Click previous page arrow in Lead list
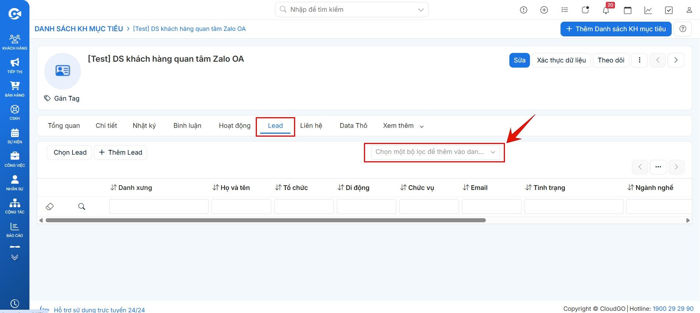 pos(640,167)
